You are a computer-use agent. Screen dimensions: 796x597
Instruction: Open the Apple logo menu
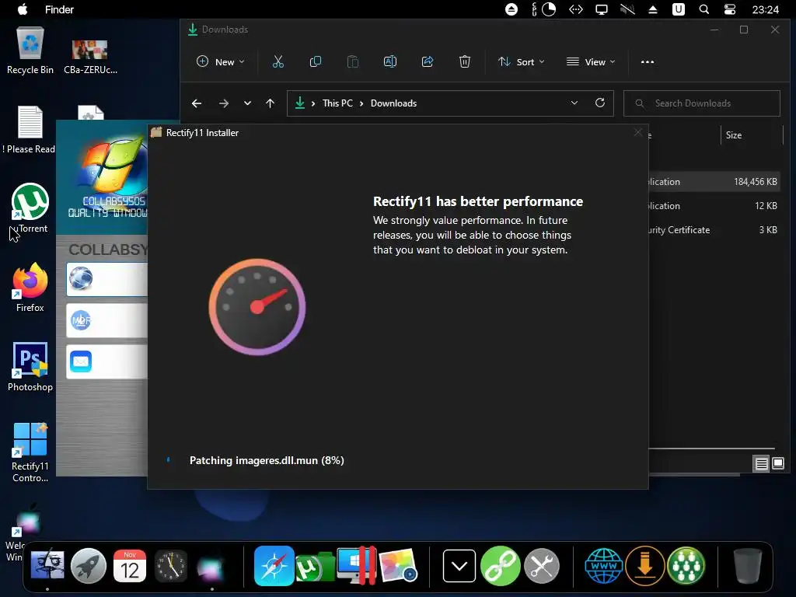[23, 9]
